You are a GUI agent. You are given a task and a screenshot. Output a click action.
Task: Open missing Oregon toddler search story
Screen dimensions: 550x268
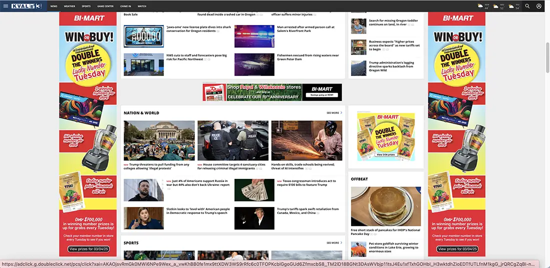[x=393, y=22]
